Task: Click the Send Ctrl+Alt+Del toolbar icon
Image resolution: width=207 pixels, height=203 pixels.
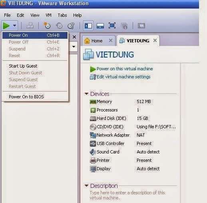Action: pyautogui.click(x=30, y=26)
